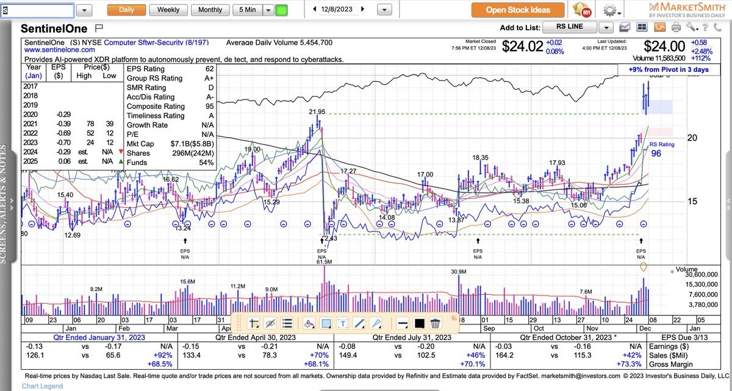Viewport: 732px width, 391px height.
Task: Select the rectangle shape drawing tool
Action: [326, 323]
